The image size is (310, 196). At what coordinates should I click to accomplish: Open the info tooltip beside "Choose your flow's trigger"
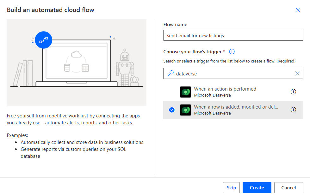click(x=232, y=51)
